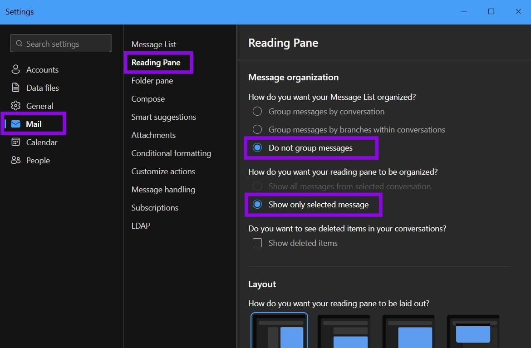The image size is (531, 348).
Task: Click the Mail envelope icon
Action: click(15, 124)
